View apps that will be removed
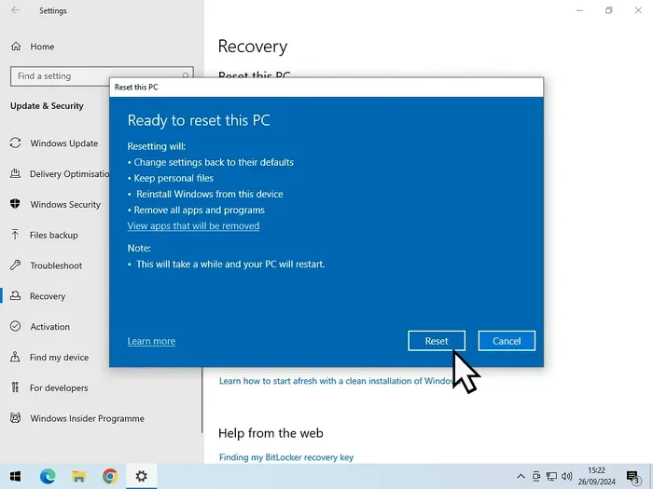The height and width of the screenshot is (489, 653). pos(193,225)
